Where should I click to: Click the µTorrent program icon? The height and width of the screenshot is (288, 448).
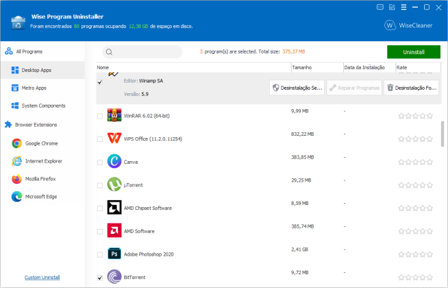(x=114, y=184)
